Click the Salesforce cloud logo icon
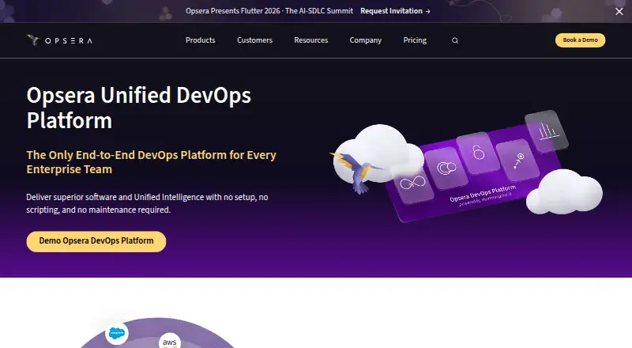The height and width of the screenshot is (348, 632). pos(117,334)
